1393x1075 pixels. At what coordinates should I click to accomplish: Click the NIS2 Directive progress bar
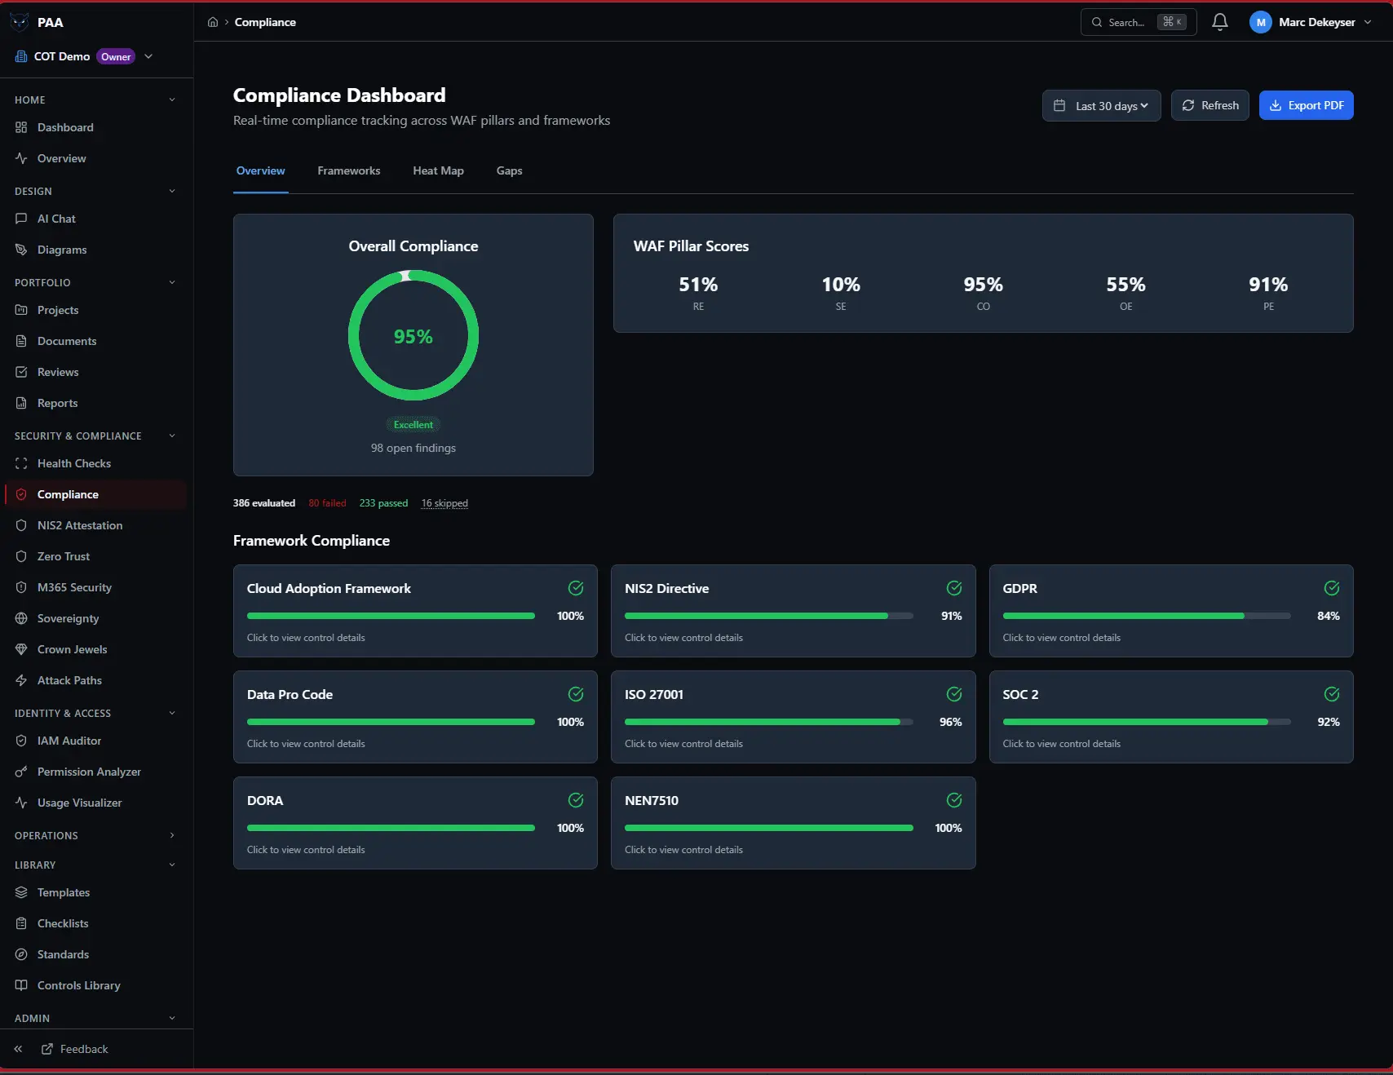(x=768, y=616)
